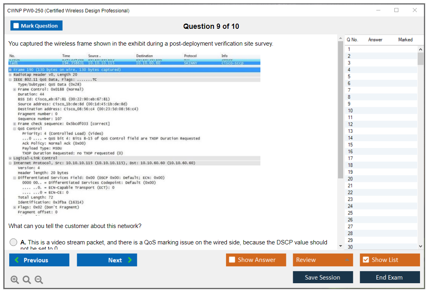Image resolution: width=430 pixels, height=294 pixels.
Task: Select question 9 in the list
Action: [x=350, y=104]
